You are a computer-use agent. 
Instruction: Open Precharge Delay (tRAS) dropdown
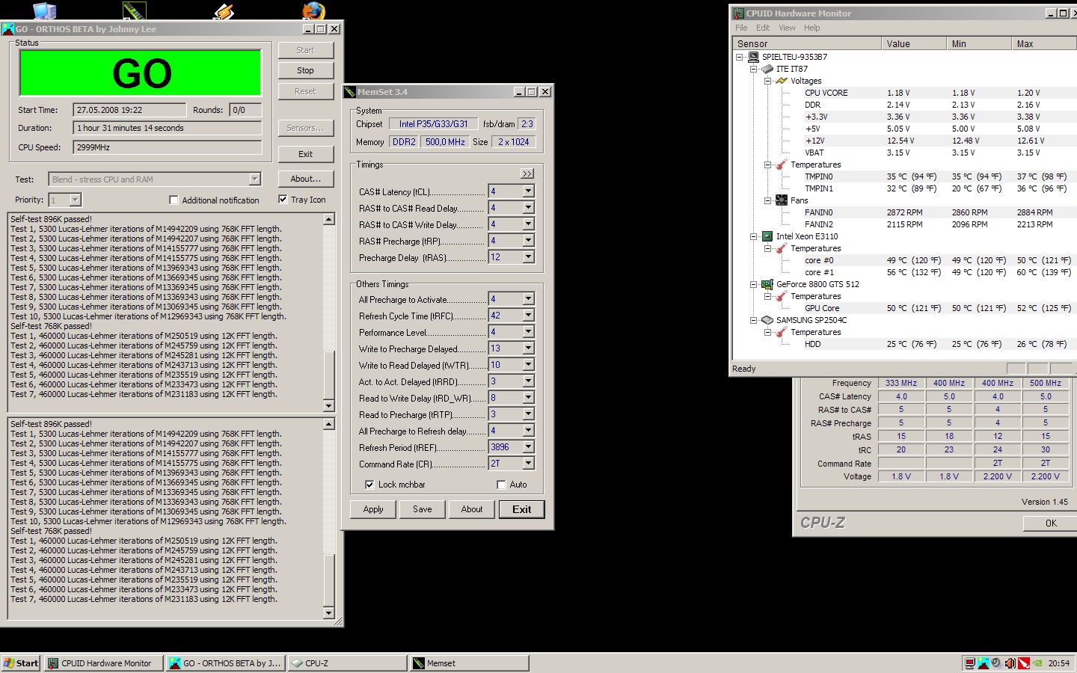[x=528, y=257]
